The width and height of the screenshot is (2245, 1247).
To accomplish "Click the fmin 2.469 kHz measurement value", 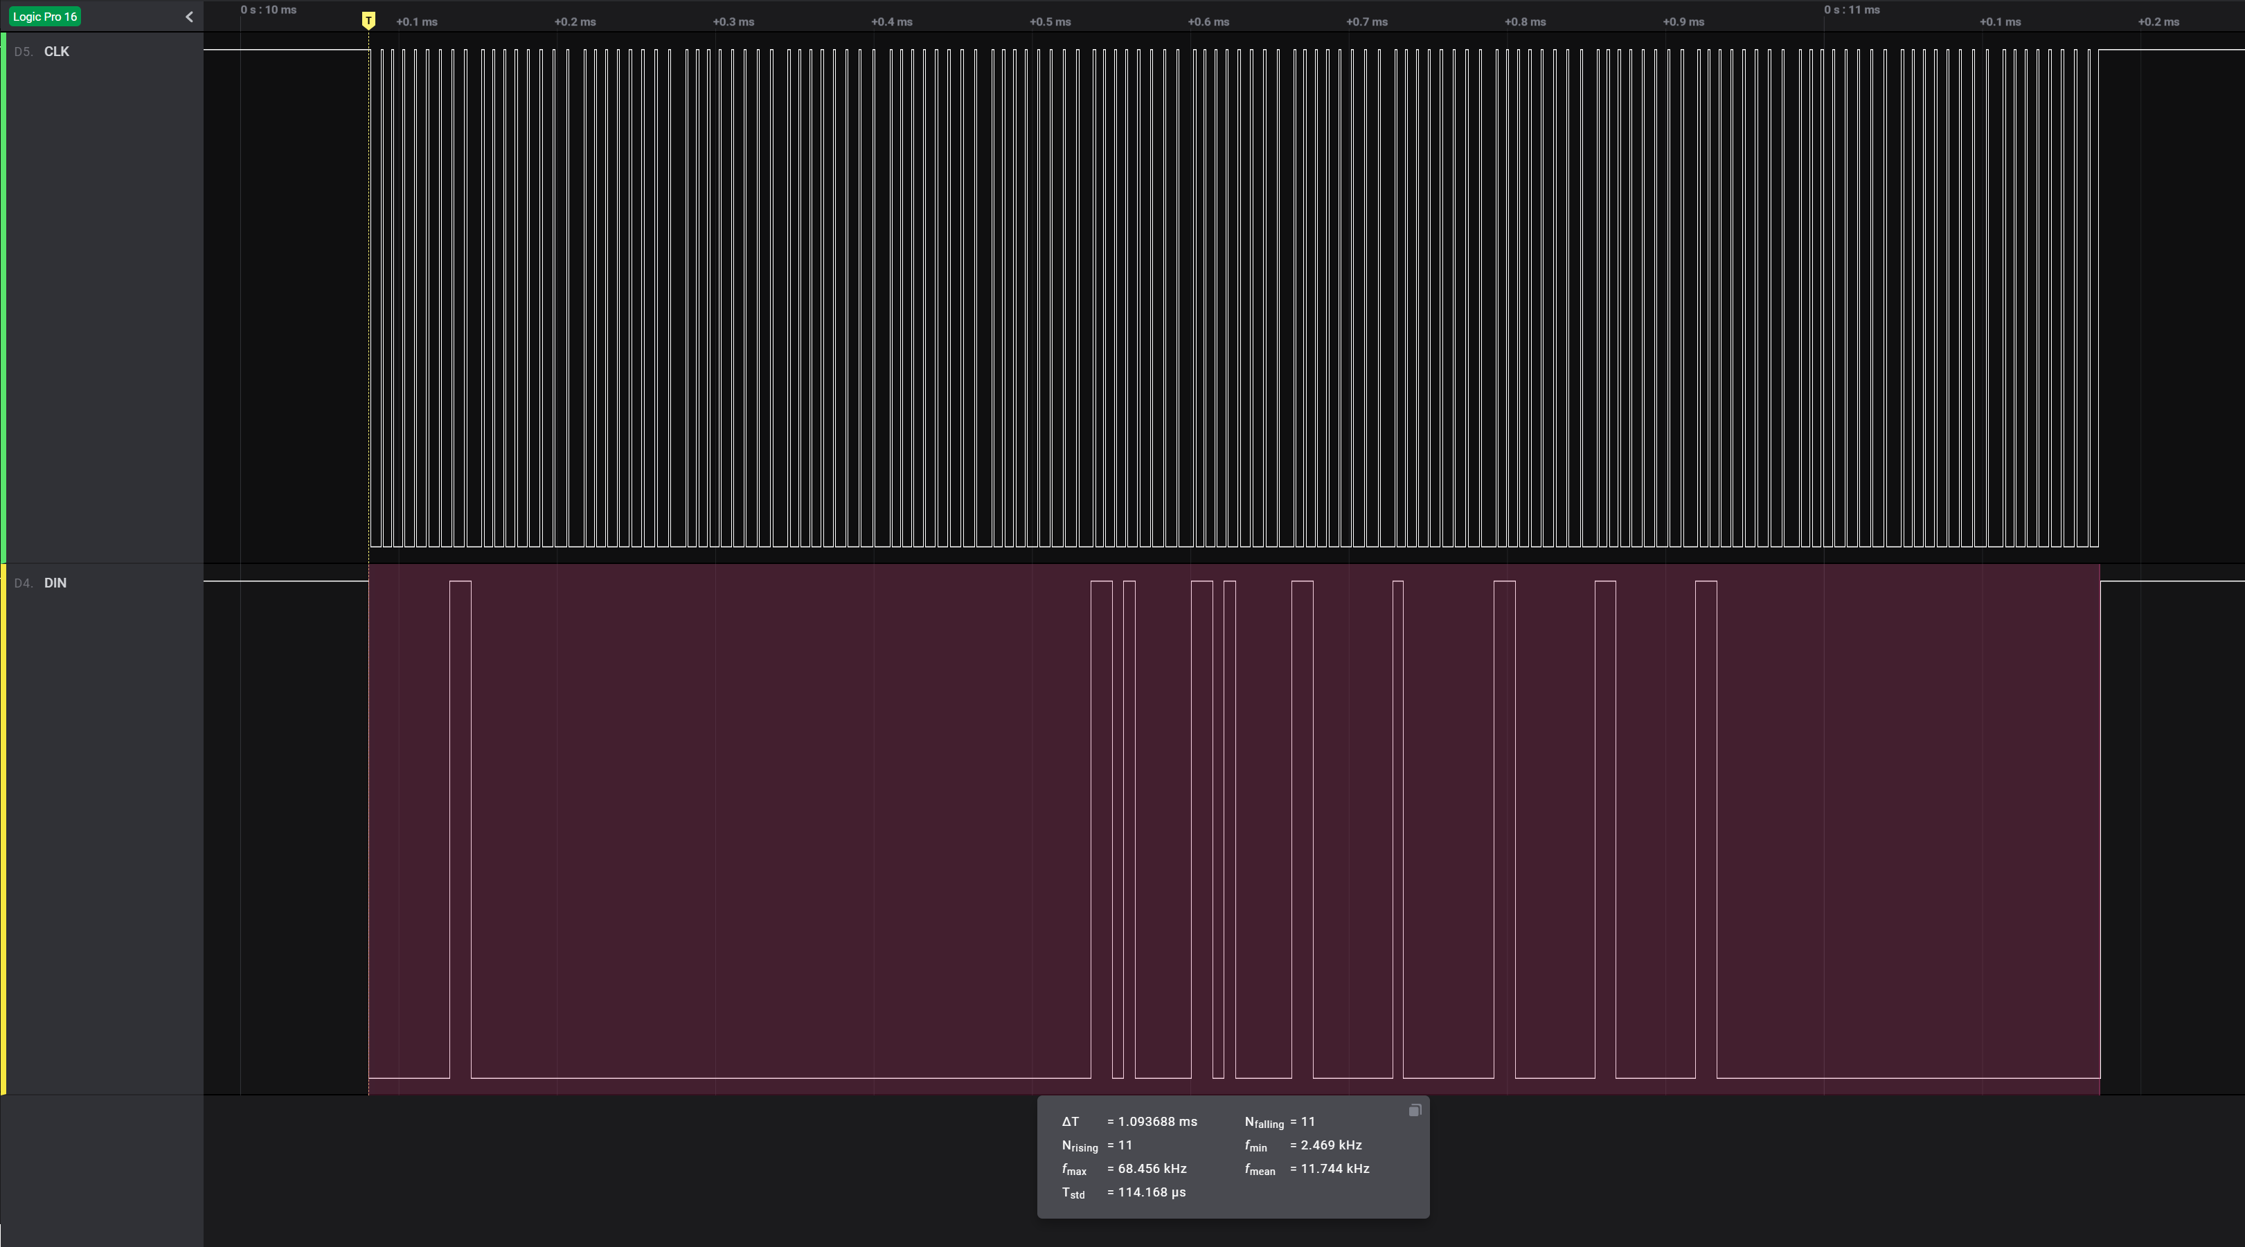I will coord(1331,1145).
